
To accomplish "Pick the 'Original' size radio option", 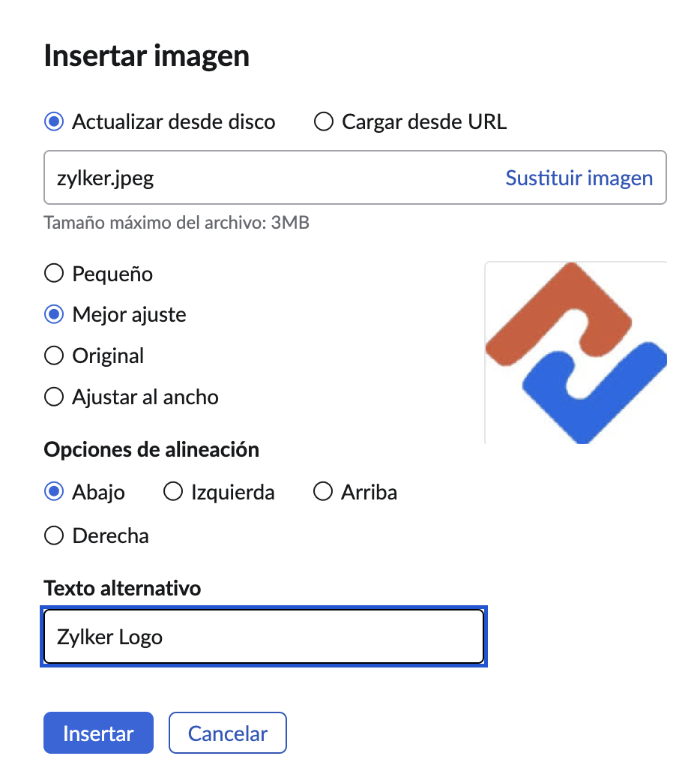I will [x=54, y=355].
